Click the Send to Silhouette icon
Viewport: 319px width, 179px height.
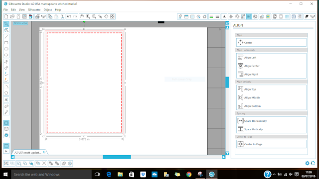(x=313, y=16)
